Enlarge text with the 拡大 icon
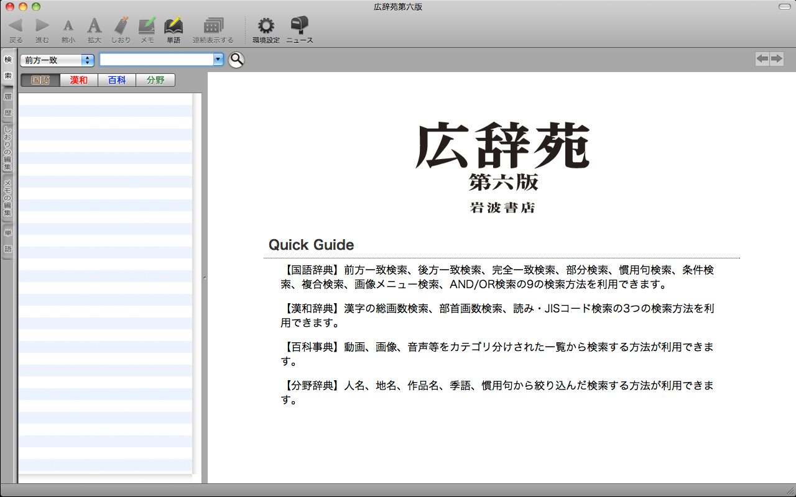 [94, 26]
